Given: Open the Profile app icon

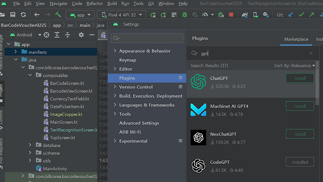Looking at the screenshot, I should [x=205, y=15].
